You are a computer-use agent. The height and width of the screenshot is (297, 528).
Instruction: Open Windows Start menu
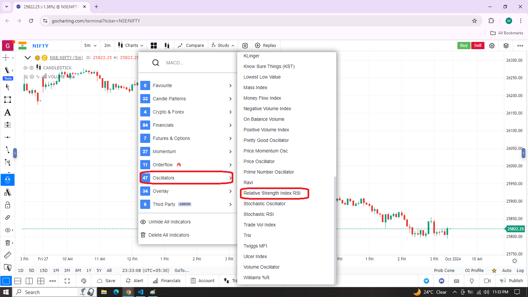6,292
